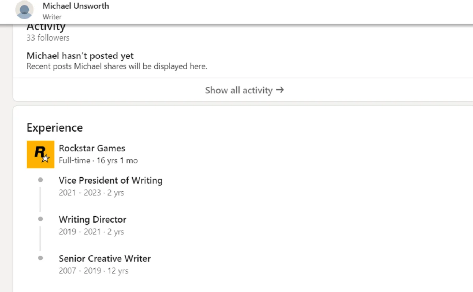Click the timeline dot beside Senior Creative Writer
The image size is (473, 292).
click(40, 258)
